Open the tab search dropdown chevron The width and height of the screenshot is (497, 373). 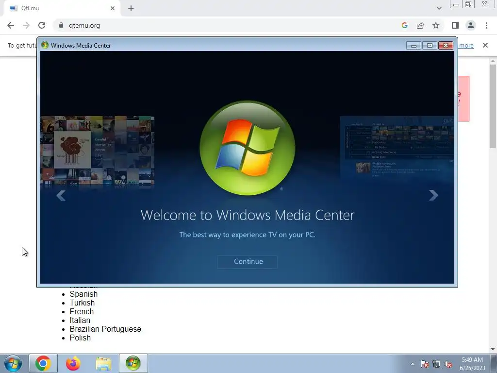[x=439, y=8]
